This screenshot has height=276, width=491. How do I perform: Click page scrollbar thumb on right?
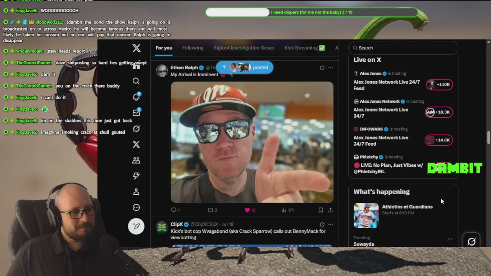point(488,138)
